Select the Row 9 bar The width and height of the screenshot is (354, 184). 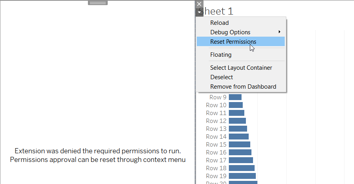(235, 97)
